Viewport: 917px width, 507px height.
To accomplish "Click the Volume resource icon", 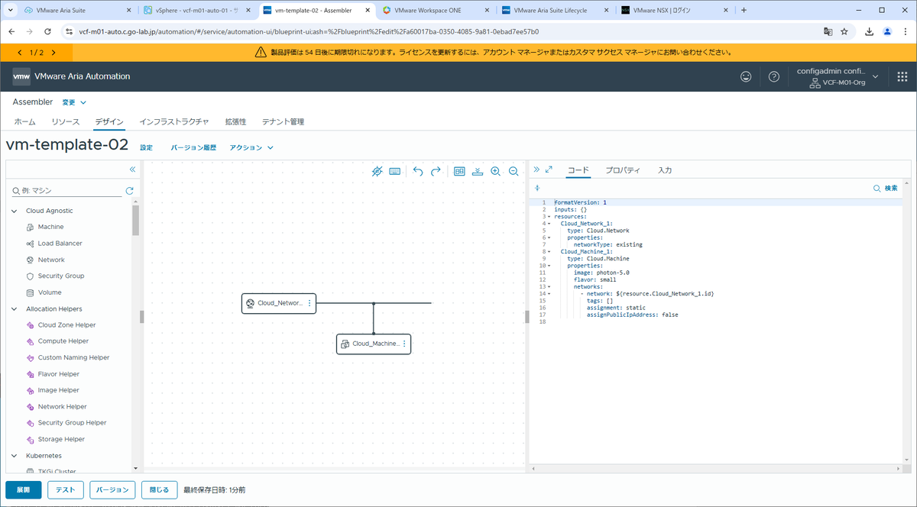I will coord(30,292).
